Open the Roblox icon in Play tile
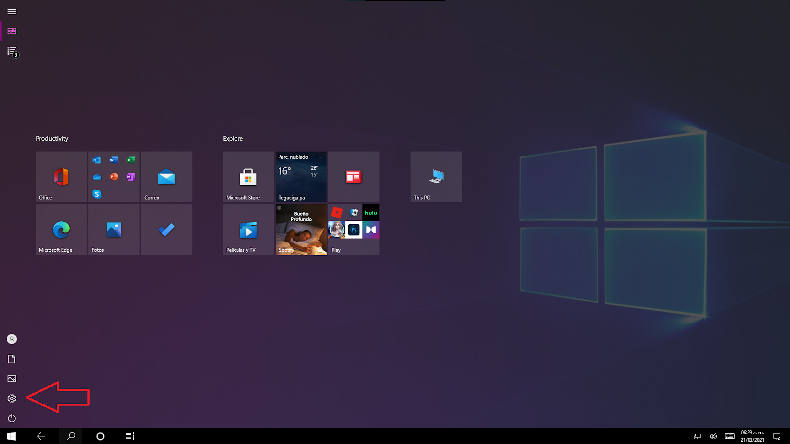Screen dimensions: 790x444 point(337,213)
